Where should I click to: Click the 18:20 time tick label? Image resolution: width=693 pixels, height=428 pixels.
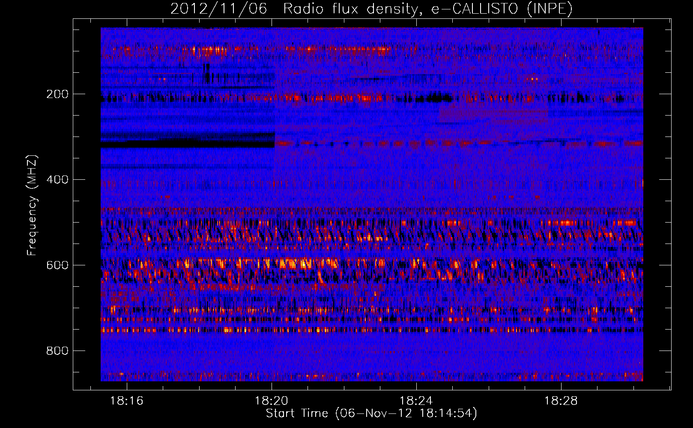point(272,401)
